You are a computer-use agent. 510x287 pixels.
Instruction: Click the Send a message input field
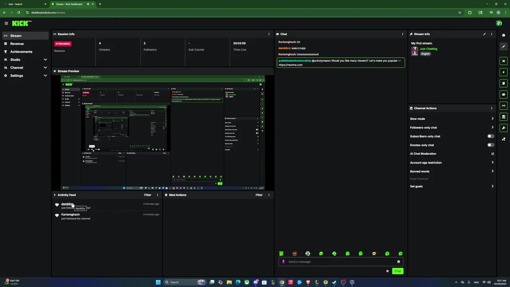[341, 262]
